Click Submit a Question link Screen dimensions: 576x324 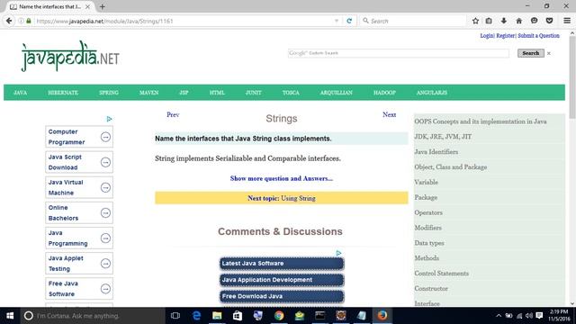538,36
